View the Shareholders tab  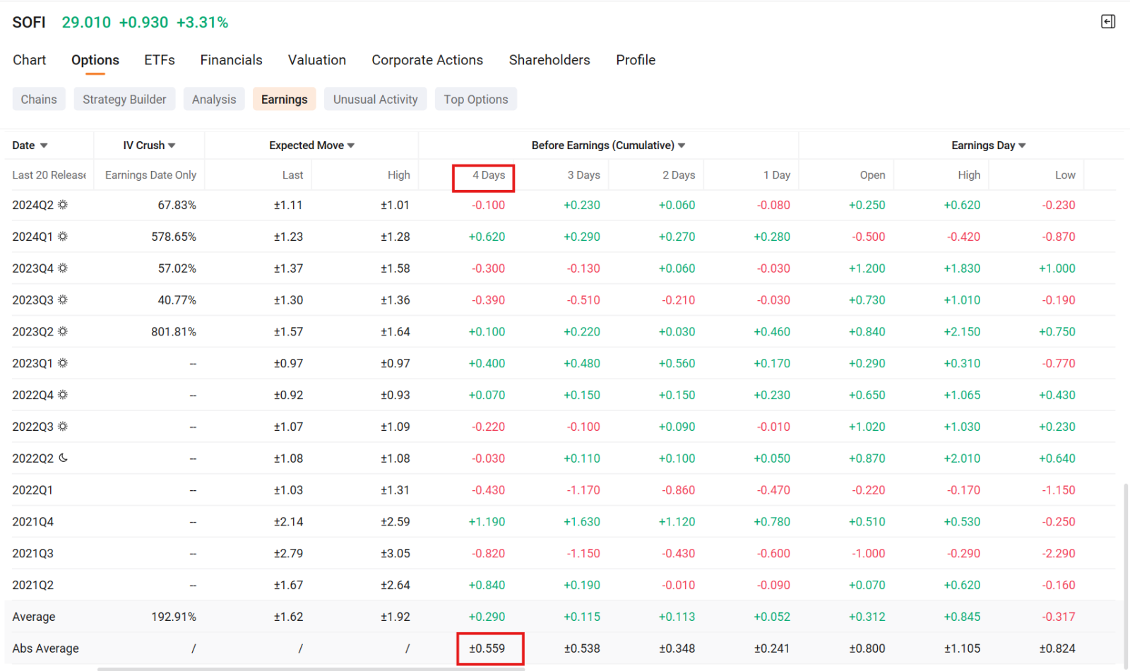point(549,60)
